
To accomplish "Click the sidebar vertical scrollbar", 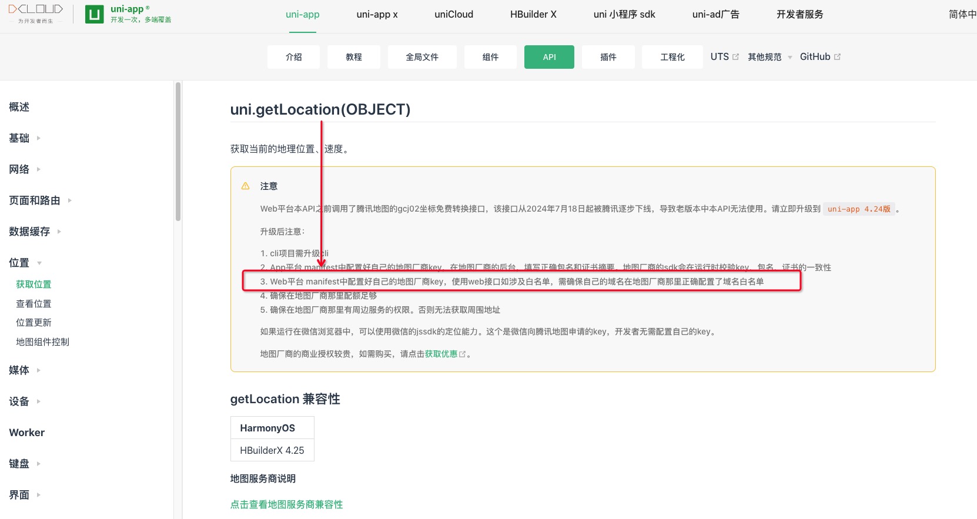I will coord(178,152).
